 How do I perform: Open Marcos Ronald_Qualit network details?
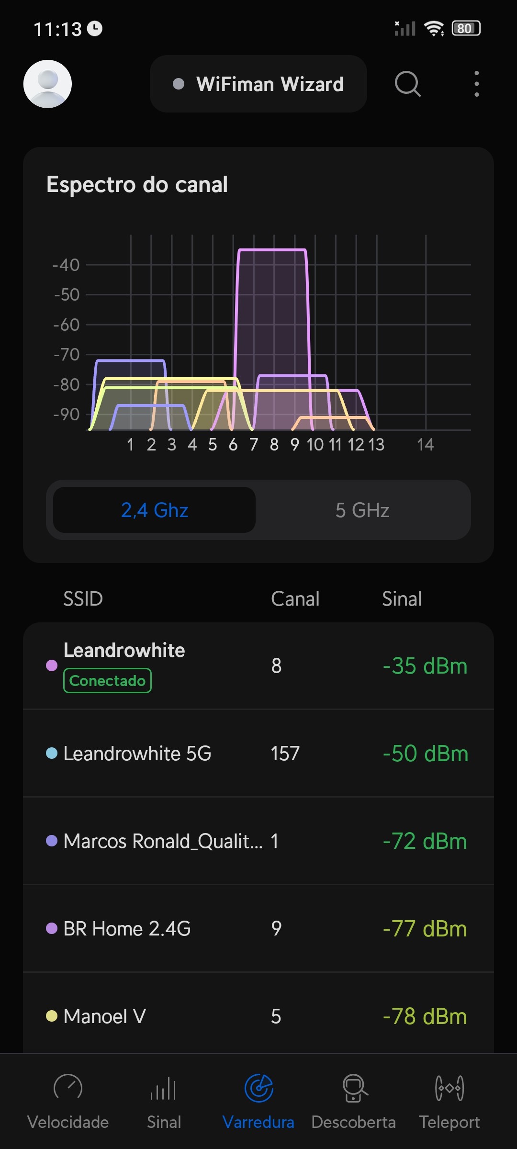(x=258, y=841)
